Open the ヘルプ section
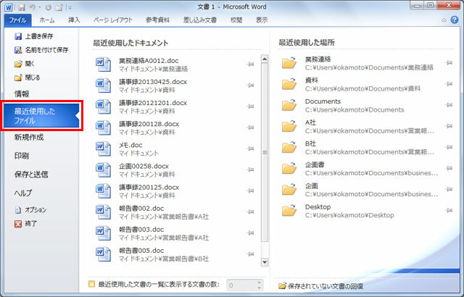The image size is (464, 297). click(x=22, y=193)
